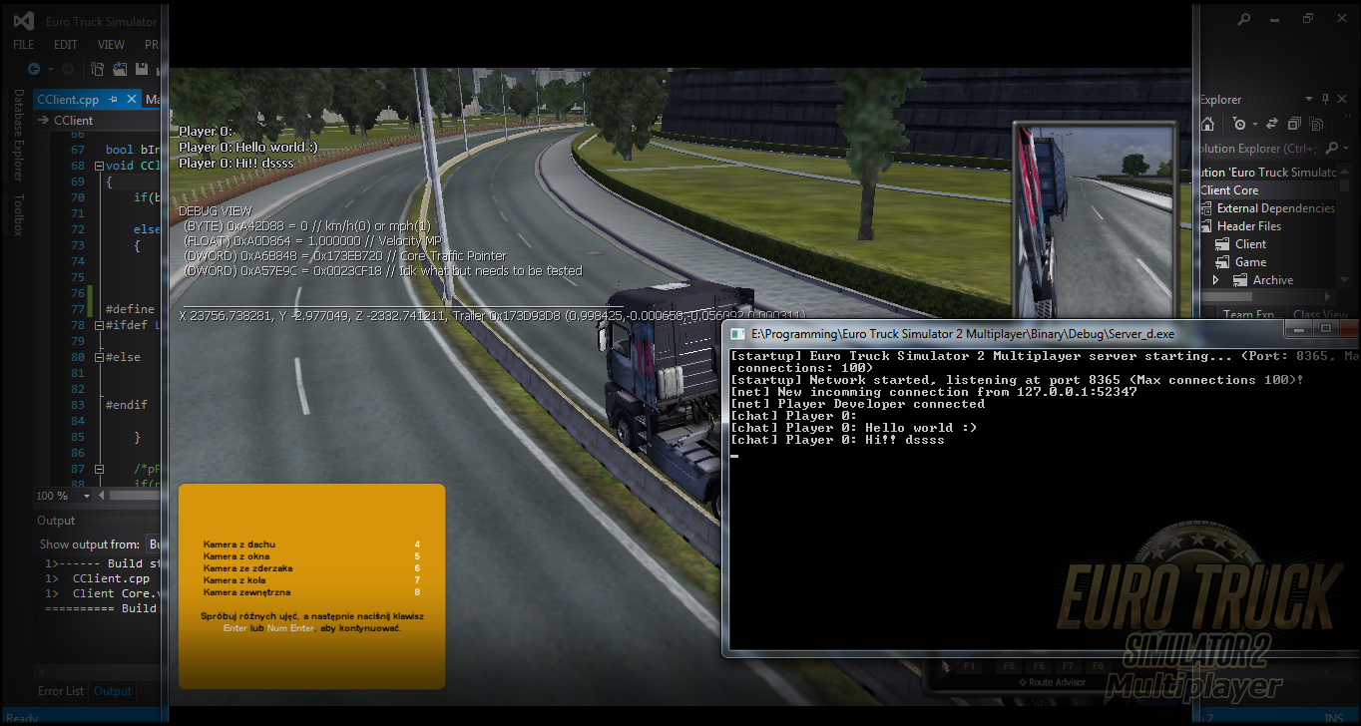Switch to the Error List tab
This screenshot has width=1361, height=726.
point(61,691)
